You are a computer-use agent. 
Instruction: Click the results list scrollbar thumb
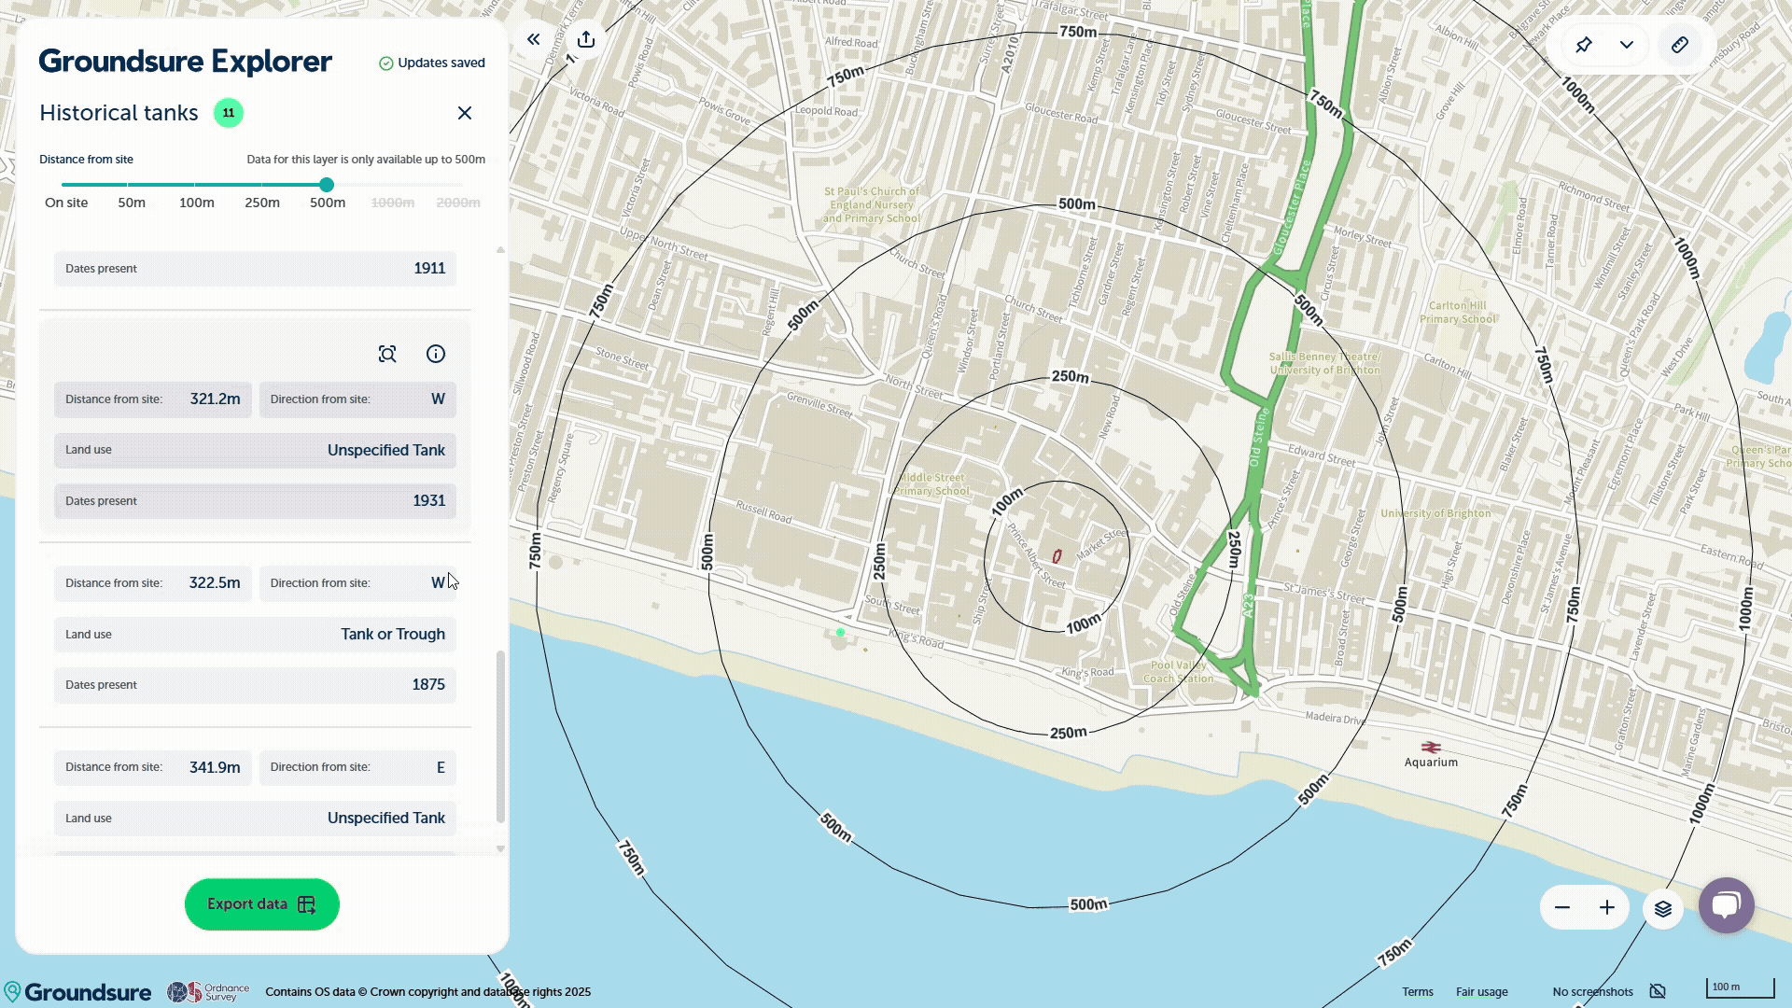500,737
